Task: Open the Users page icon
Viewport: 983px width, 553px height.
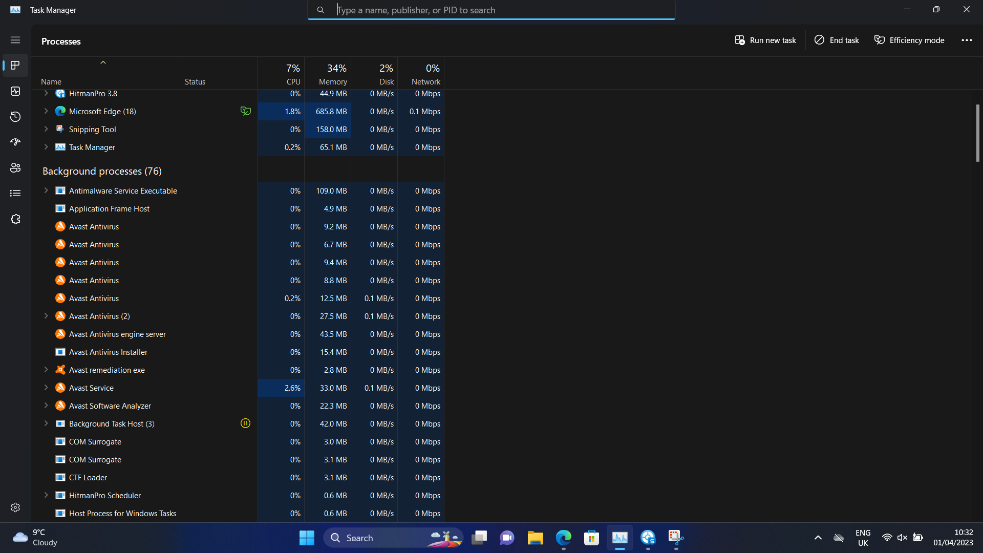Action: pos(15,168)
